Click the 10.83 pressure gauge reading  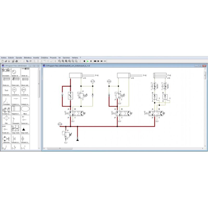click(109, 81)
